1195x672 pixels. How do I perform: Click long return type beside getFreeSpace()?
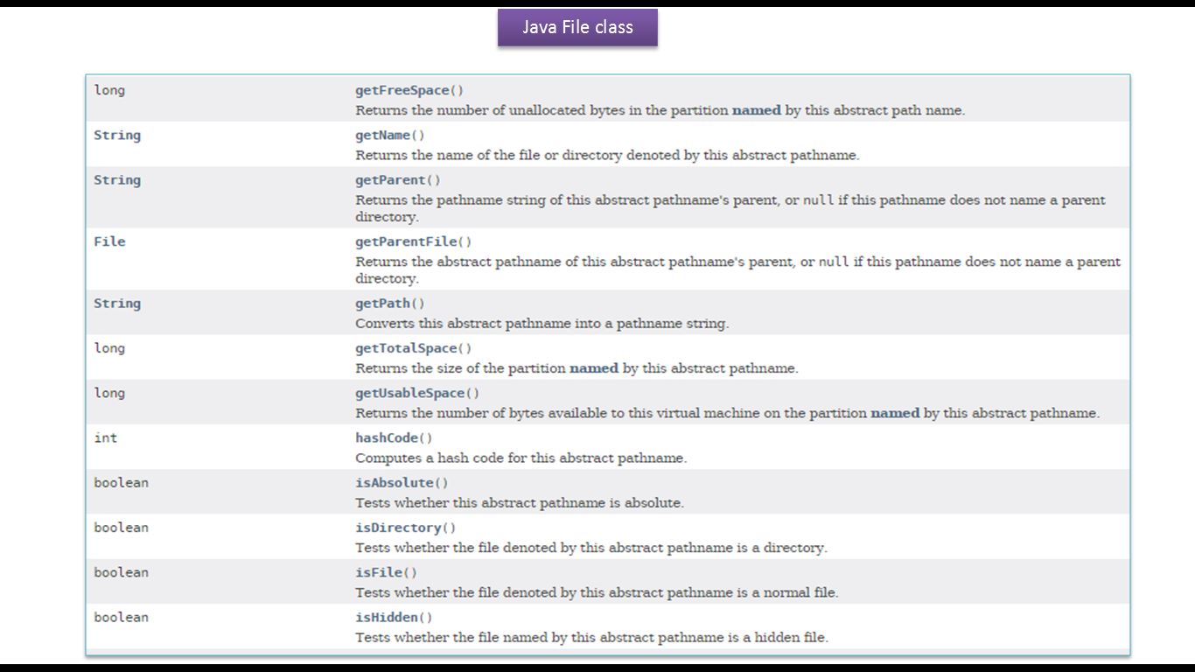click(109, 90)
